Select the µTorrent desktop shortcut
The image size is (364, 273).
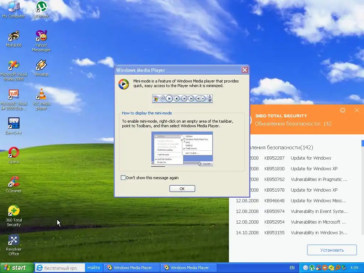click(x=41, y=10)
